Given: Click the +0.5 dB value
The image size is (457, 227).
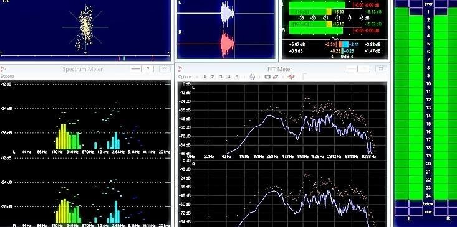Looking at the screenshot, I should coord(296,51).
